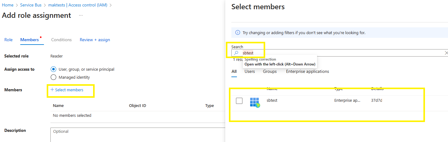
Task: Open the Home breadcrumb link
Action: tap(8, 5)
